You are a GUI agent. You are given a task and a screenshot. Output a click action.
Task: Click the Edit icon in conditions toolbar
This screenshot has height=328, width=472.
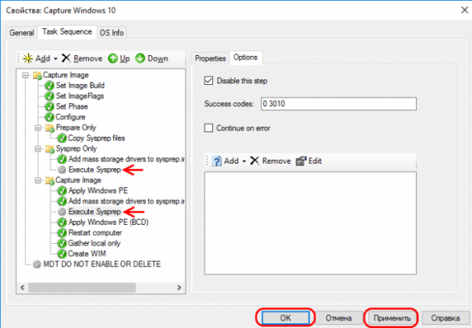[x=301, y=161]
